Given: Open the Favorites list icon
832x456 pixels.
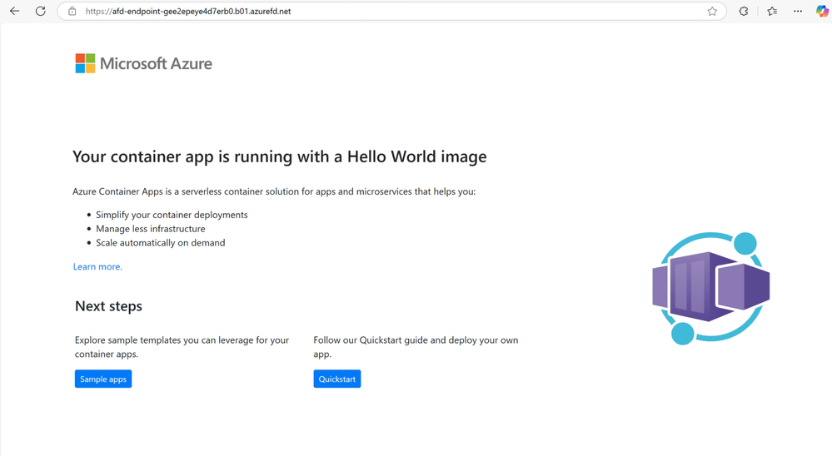Looking at the screenshot, I should point(772,11).
